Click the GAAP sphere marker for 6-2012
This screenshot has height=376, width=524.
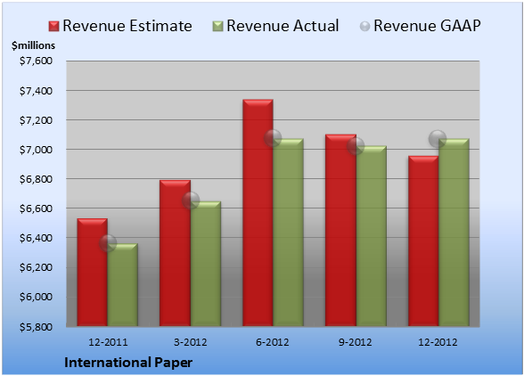(x=273, y=138)
